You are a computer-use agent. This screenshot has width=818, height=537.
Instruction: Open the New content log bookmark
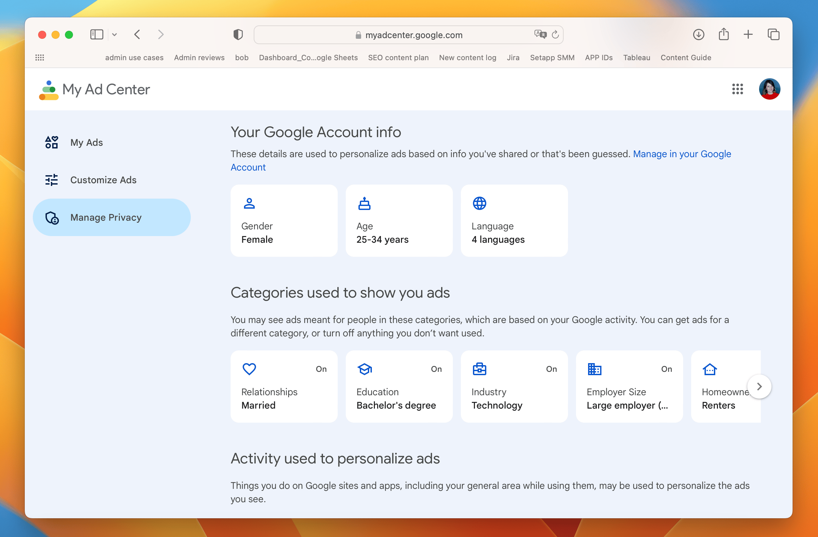[468, 58]
